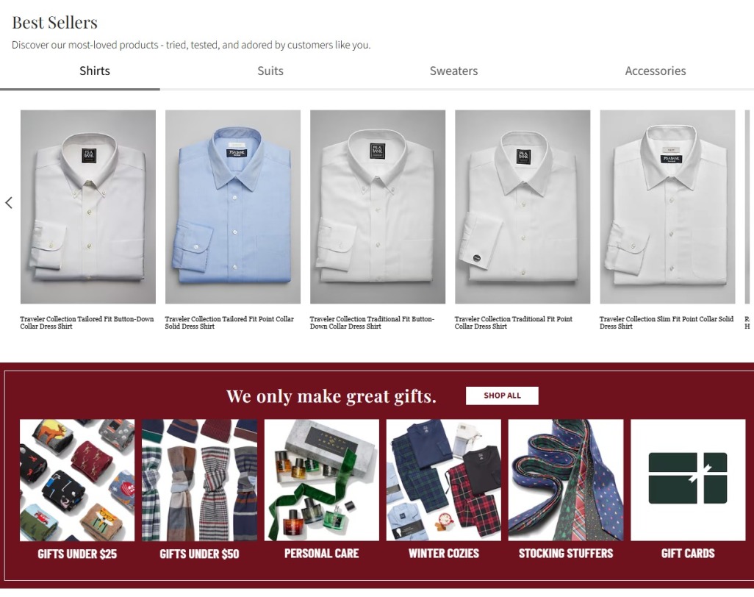The width and height of the screenshot is (754, 597).
Task: Open the Gift Cards icon tile
Action: point(687,479)
